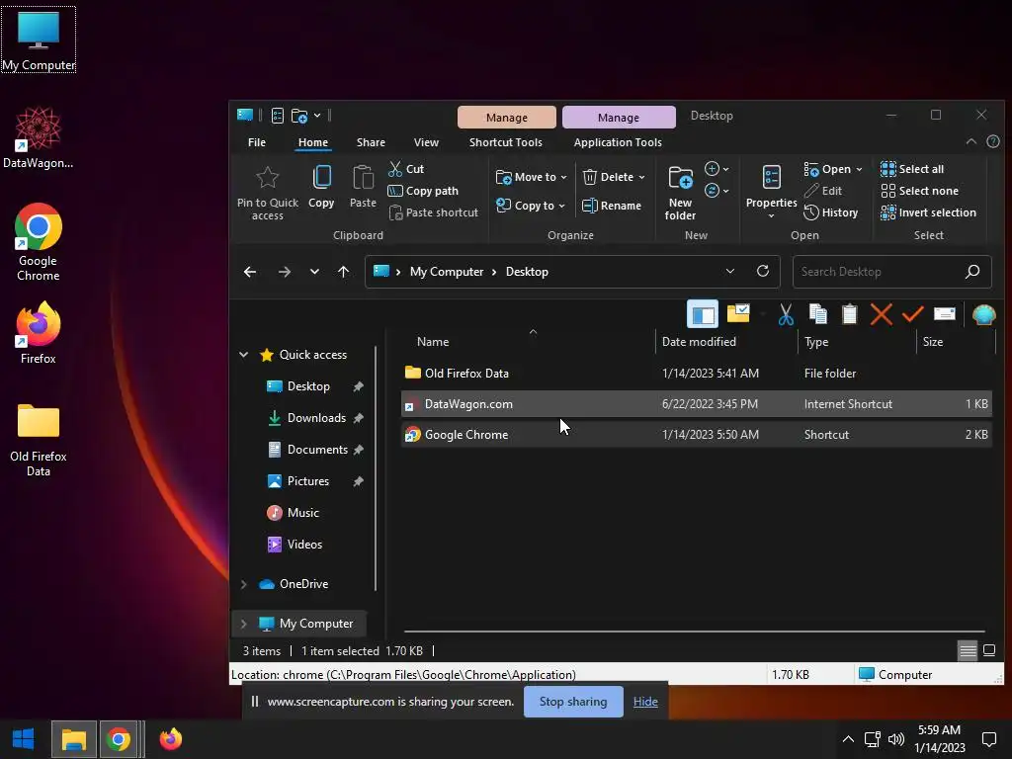1012x759 pixels.
Task: Click the Cut ribbon button
Action: tap(406, 169)
